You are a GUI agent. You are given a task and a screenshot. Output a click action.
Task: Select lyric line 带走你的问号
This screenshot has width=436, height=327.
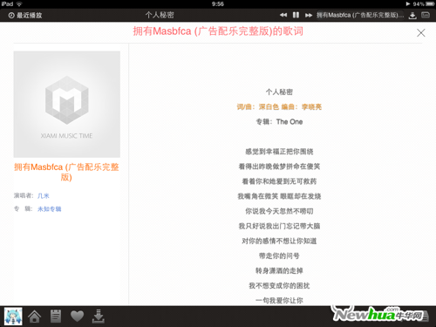[x=279, y=255]
